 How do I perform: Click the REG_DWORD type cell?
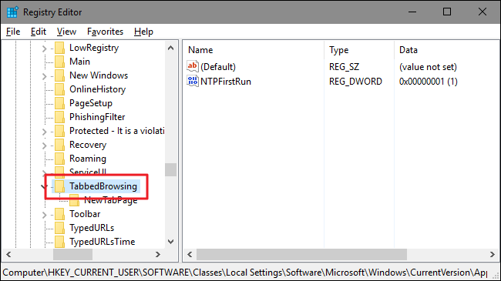tap(355, 82)
